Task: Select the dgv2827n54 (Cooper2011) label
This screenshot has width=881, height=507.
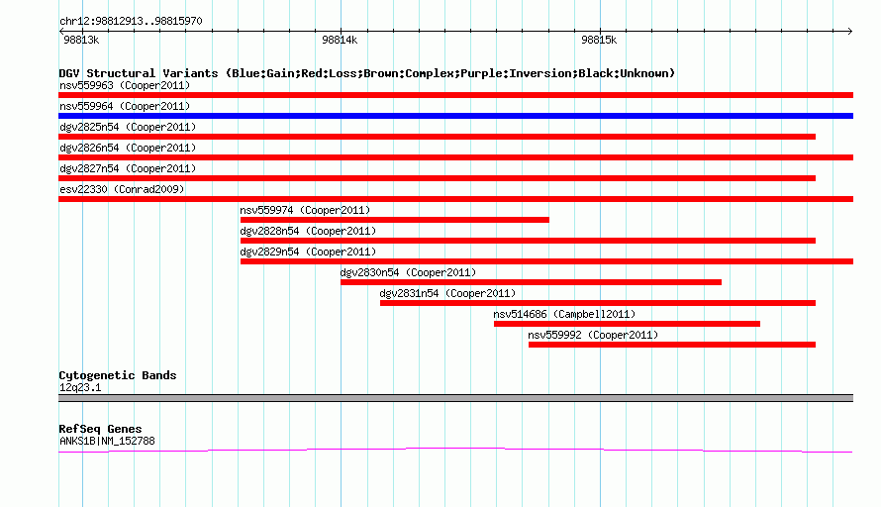Action: click(x=128, y=168)
